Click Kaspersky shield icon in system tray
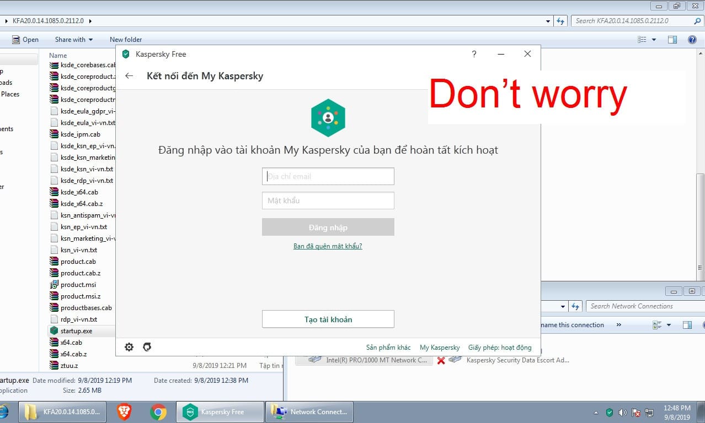The image size is (705, 423). pyautogui.click(x=610, y=412)
